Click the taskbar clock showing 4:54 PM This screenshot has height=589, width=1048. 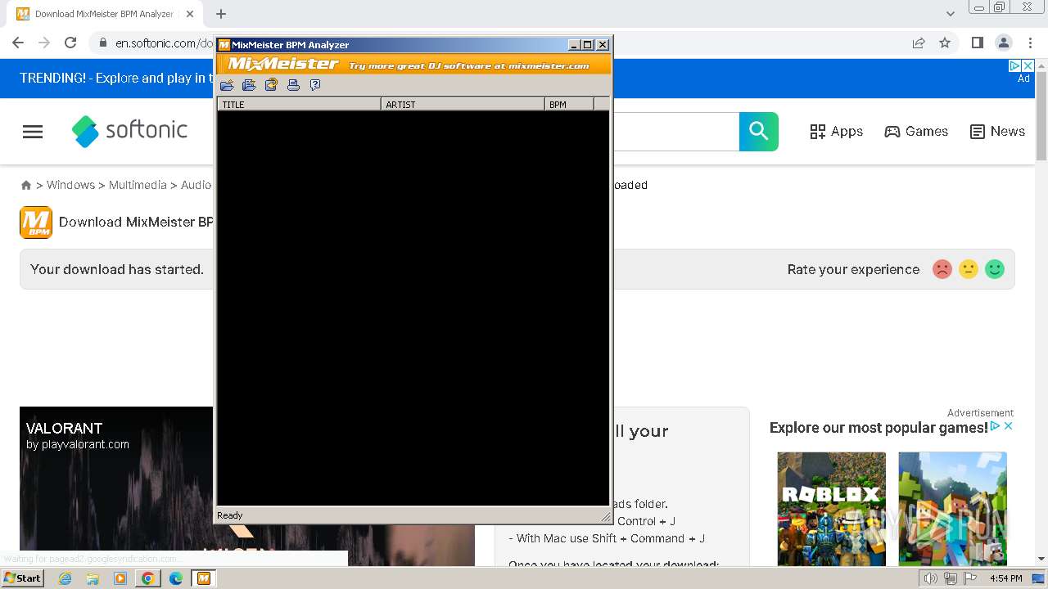coord(1005,578)
